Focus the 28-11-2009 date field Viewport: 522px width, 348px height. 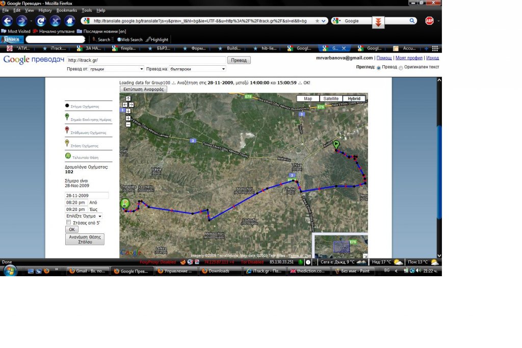(87, 196)
